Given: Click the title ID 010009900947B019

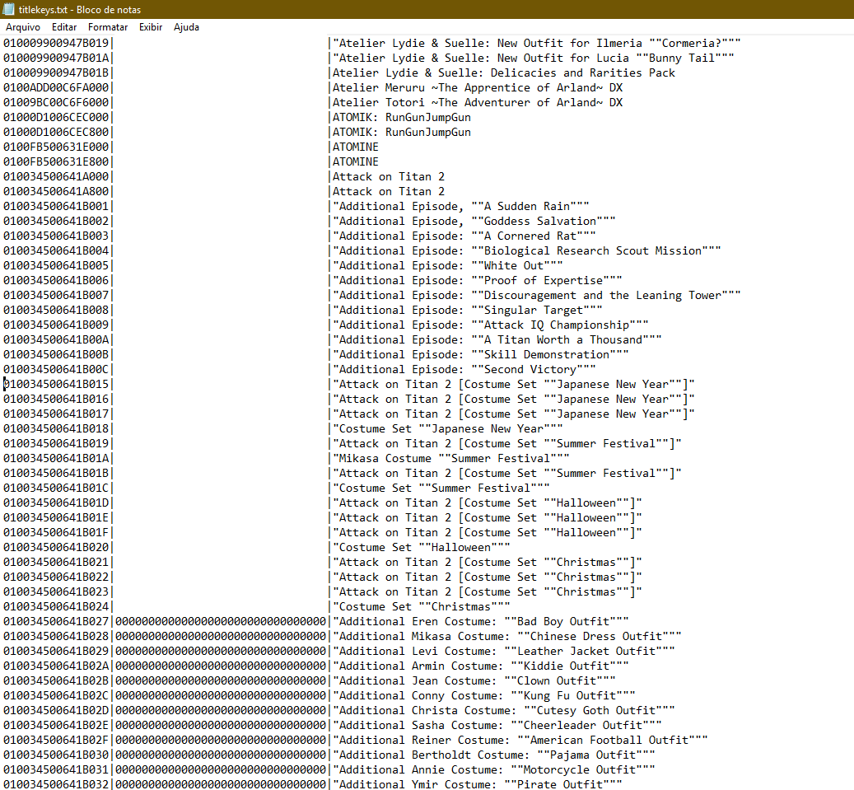Looking at the screenshot, I should click(x=56, y=43).
